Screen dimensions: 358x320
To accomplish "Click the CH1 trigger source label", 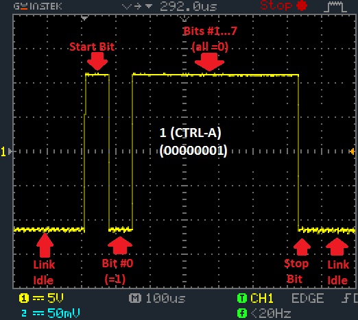I will pyautogui.click(x=261, y=298).
